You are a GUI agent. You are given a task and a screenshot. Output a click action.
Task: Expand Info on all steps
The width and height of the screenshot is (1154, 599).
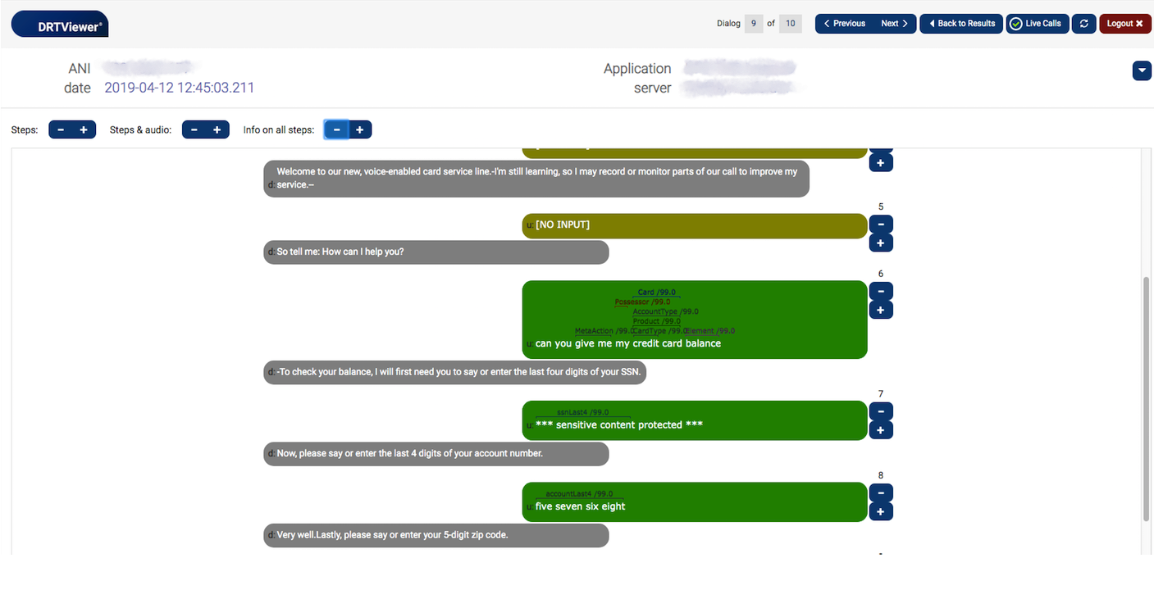360,129
